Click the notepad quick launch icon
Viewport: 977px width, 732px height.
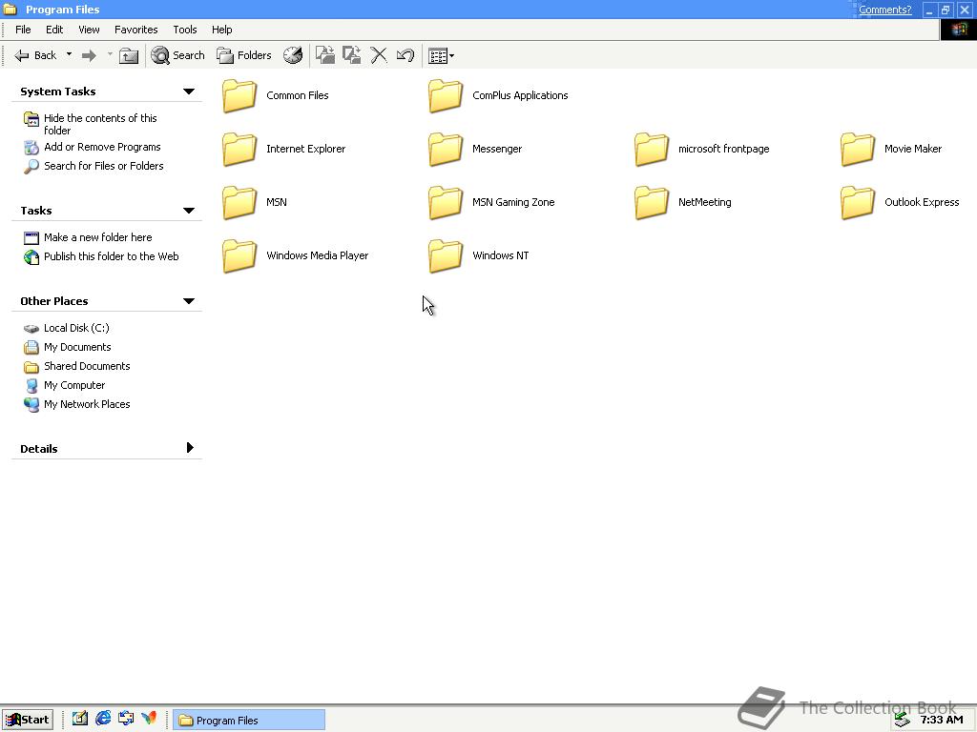coord(80,719)
